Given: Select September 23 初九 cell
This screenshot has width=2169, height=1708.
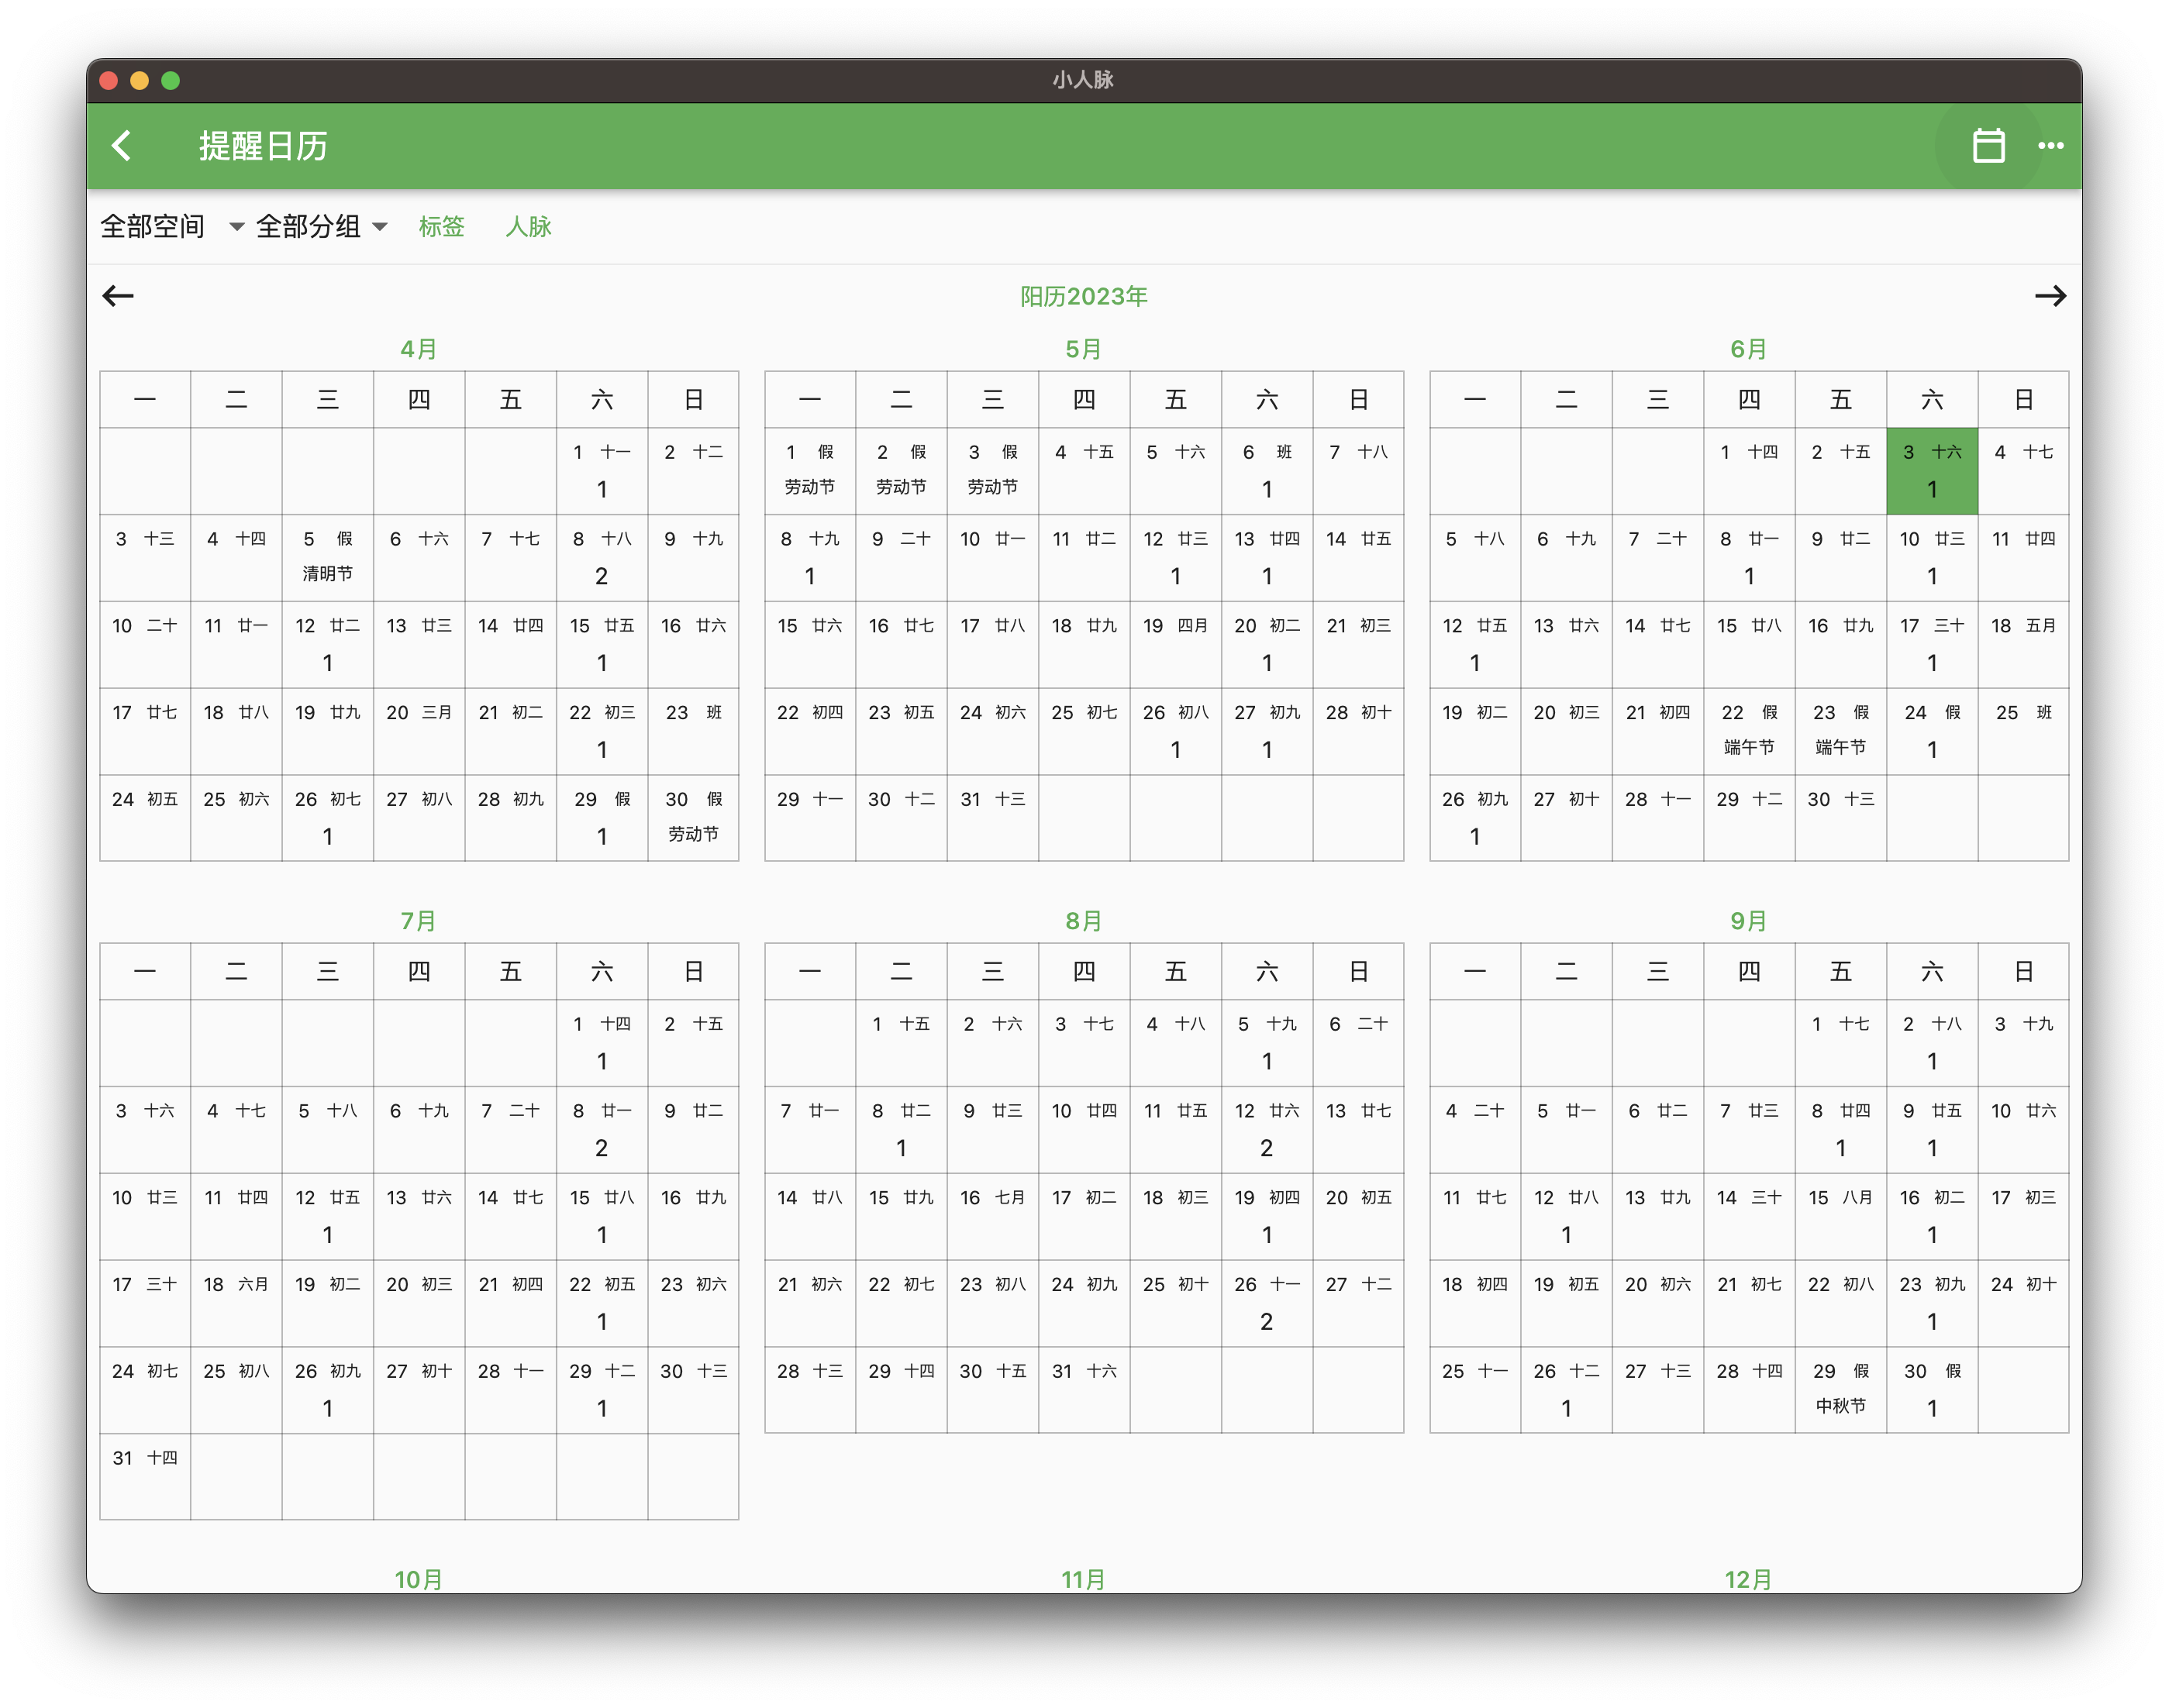Looking at the screenshot, I should pyautogui.click(x=1932, y=1304).
